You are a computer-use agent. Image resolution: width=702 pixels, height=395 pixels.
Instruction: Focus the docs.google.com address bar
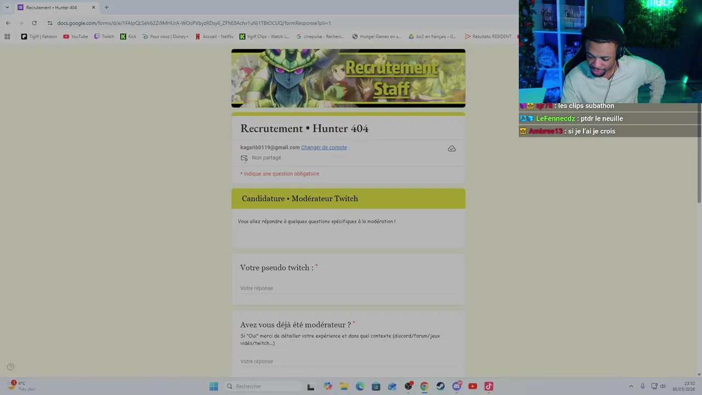click(x=194, y=23)
